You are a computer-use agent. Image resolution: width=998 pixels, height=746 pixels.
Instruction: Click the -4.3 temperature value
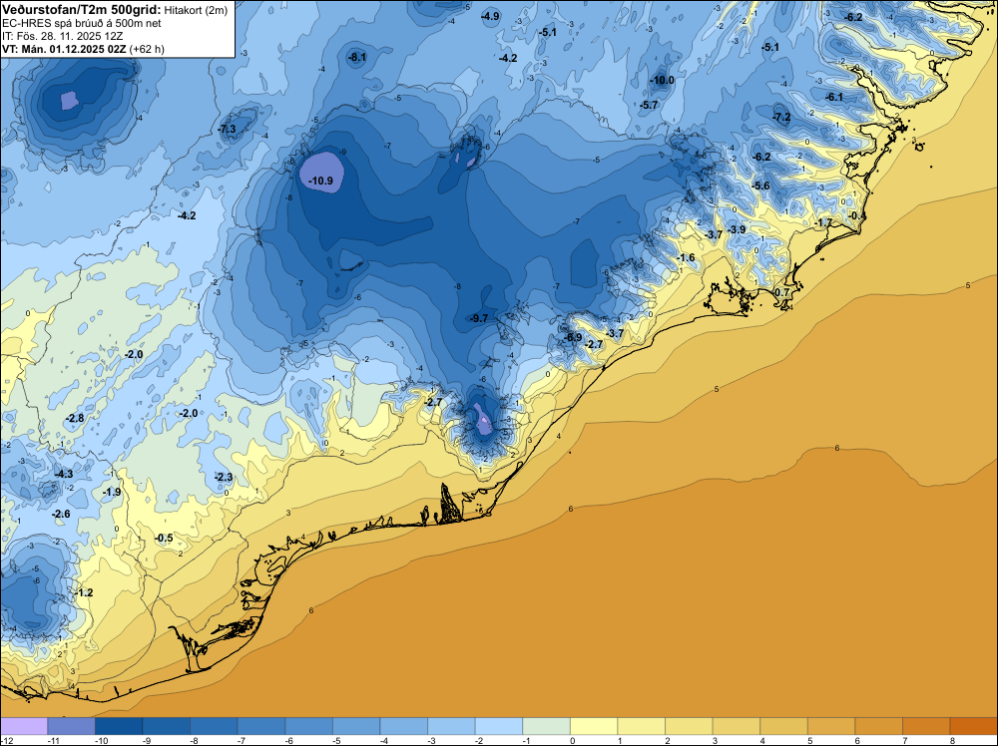click(64, 475)
